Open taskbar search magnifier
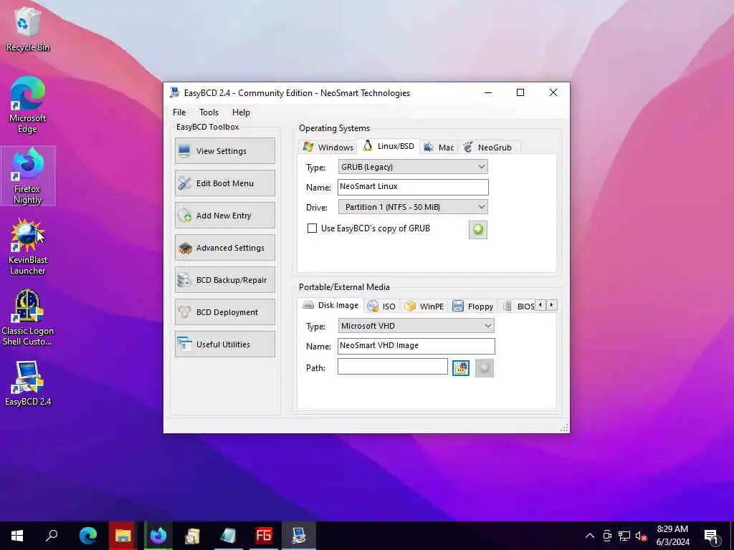Viewport: 734px width, 550px height. pos(52,536)
